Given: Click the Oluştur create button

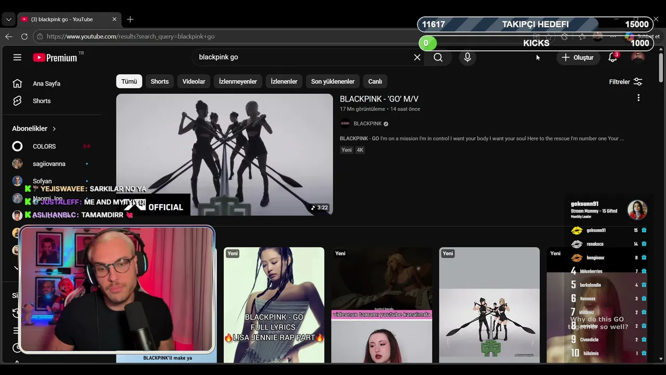Looking at the screenshot, I should (578, 57).
